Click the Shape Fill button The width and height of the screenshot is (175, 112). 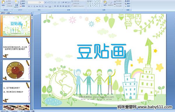[x=118, y=1]
